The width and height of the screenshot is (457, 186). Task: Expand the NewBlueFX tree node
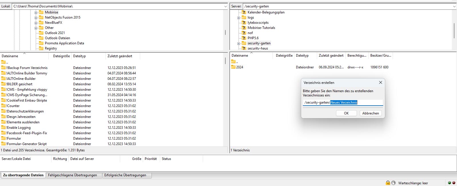click(36, 23)
